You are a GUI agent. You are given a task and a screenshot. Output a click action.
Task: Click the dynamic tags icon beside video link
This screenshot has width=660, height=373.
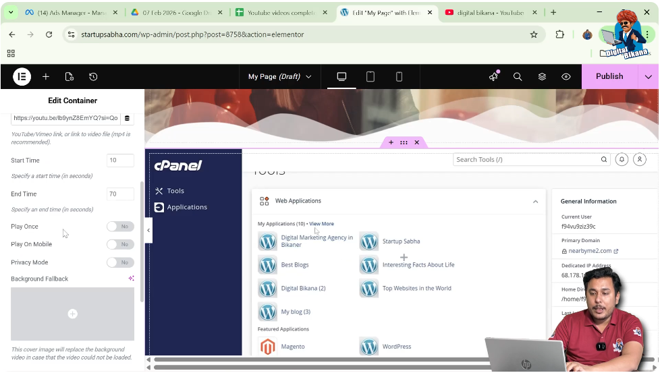pyautogui.click(x=127, y=118)
